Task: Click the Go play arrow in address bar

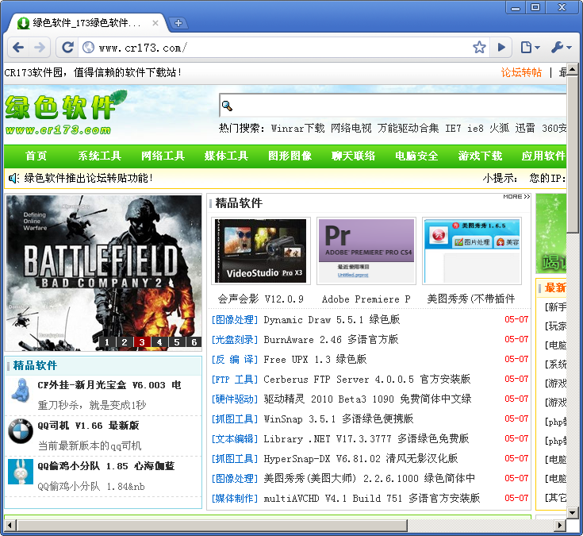Action: pos(501,48)
